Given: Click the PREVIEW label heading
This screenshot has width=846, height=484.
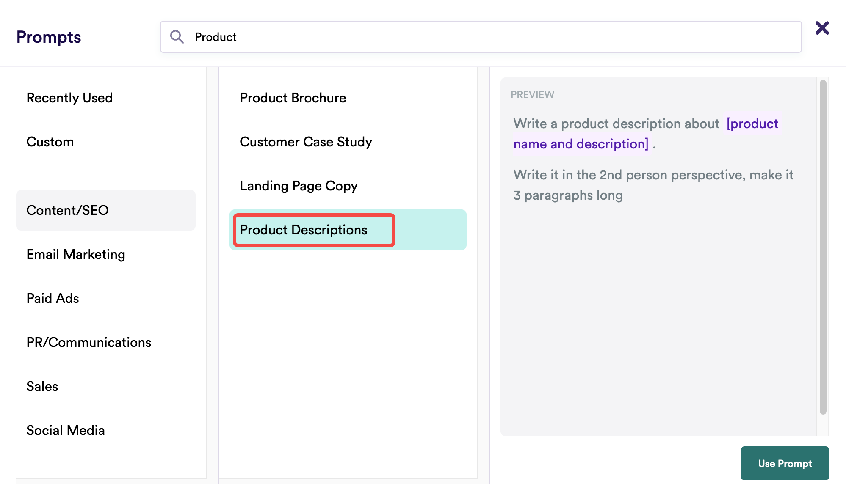Looking at the screenshot, I should click(532, 94).
